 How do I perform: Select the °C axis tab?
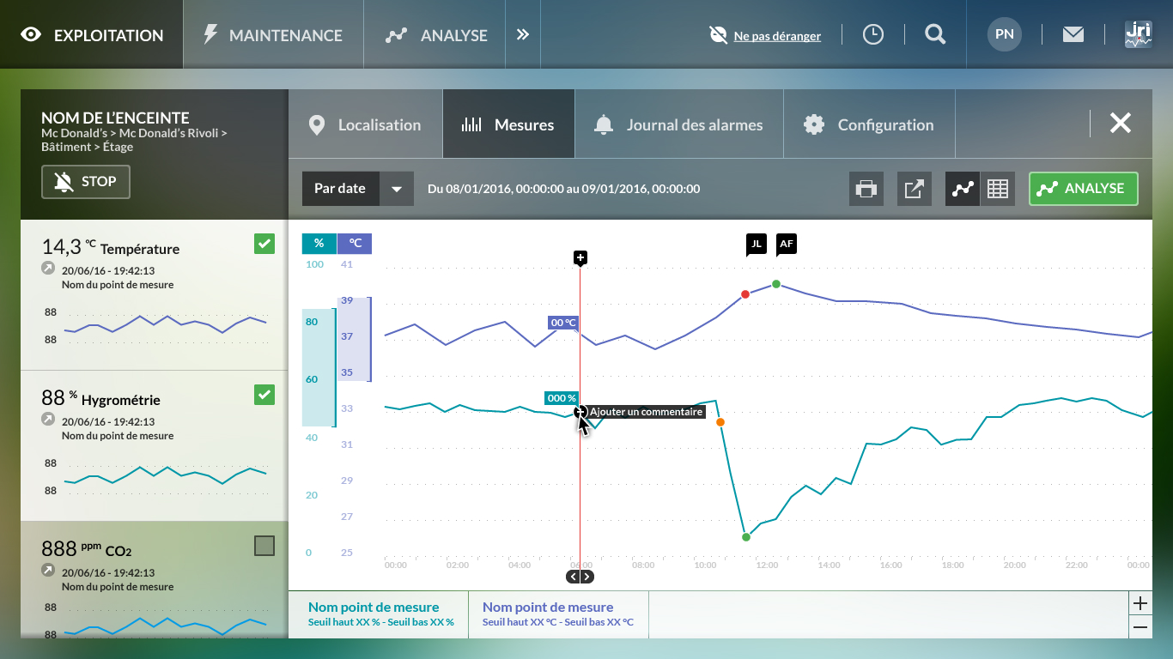pyautogui.click(x=355, y=244)
